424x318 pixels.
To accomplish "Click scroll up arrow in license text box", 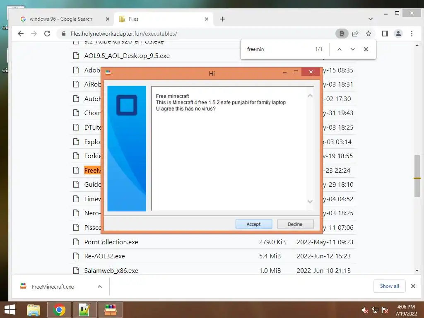I will (310, 96).
